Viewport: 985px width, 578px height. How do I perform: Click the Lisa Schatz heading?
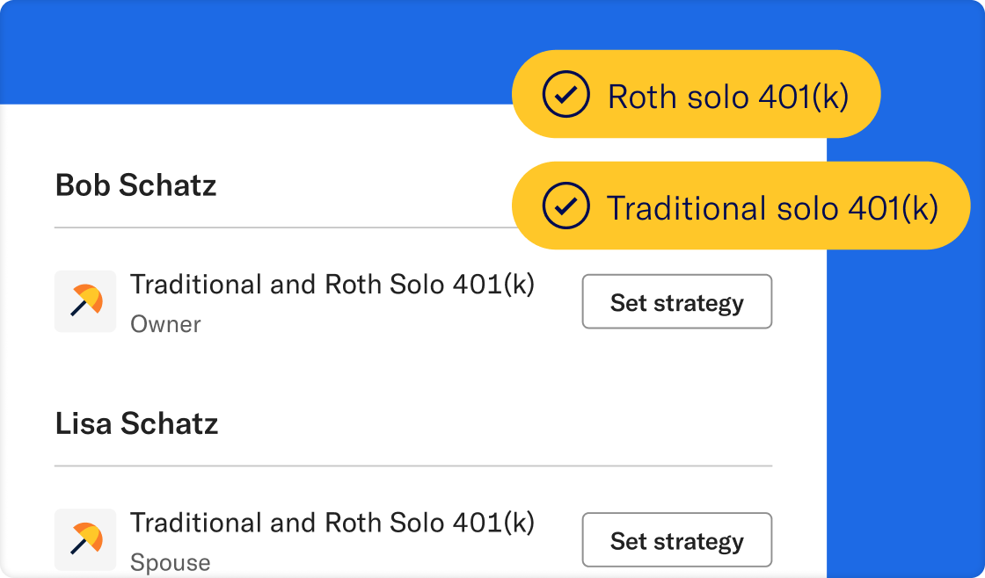136,423
